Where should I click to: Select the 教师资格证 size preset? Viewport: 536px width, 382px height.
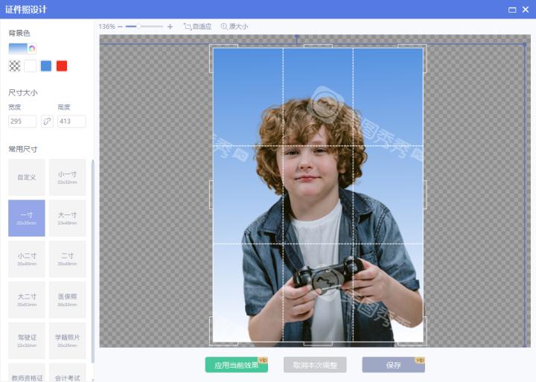coord(27,373)
